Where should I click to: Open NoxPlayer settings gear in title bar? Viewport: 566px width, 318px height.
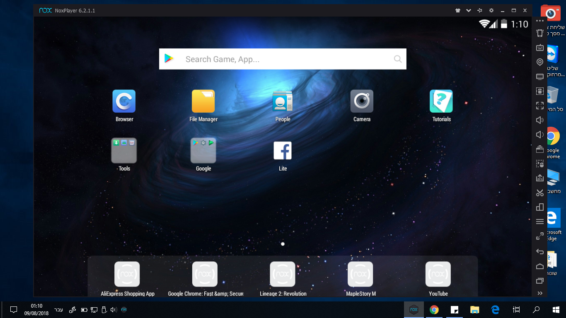(491, 10)
